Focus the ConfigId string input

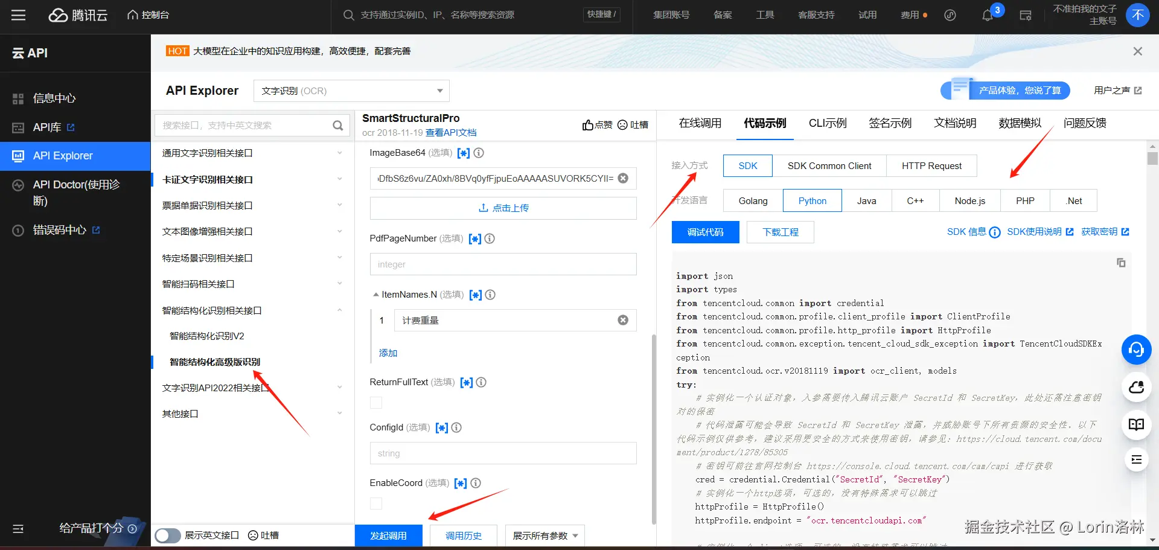503,453
